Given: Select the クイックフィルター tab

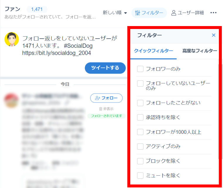Looking at the screenshot, I should coord(153,51).
